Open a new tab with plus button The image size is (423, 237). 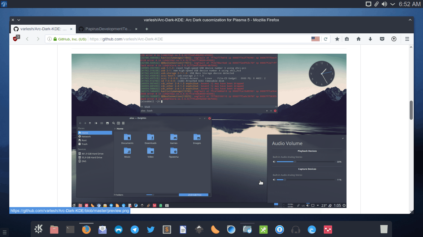click(147, 29)
